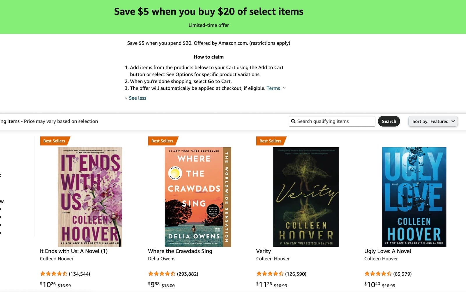Open the Ugly Love book cover image
The height and width of the screenshot is (292, 466).
pos(414,197)
